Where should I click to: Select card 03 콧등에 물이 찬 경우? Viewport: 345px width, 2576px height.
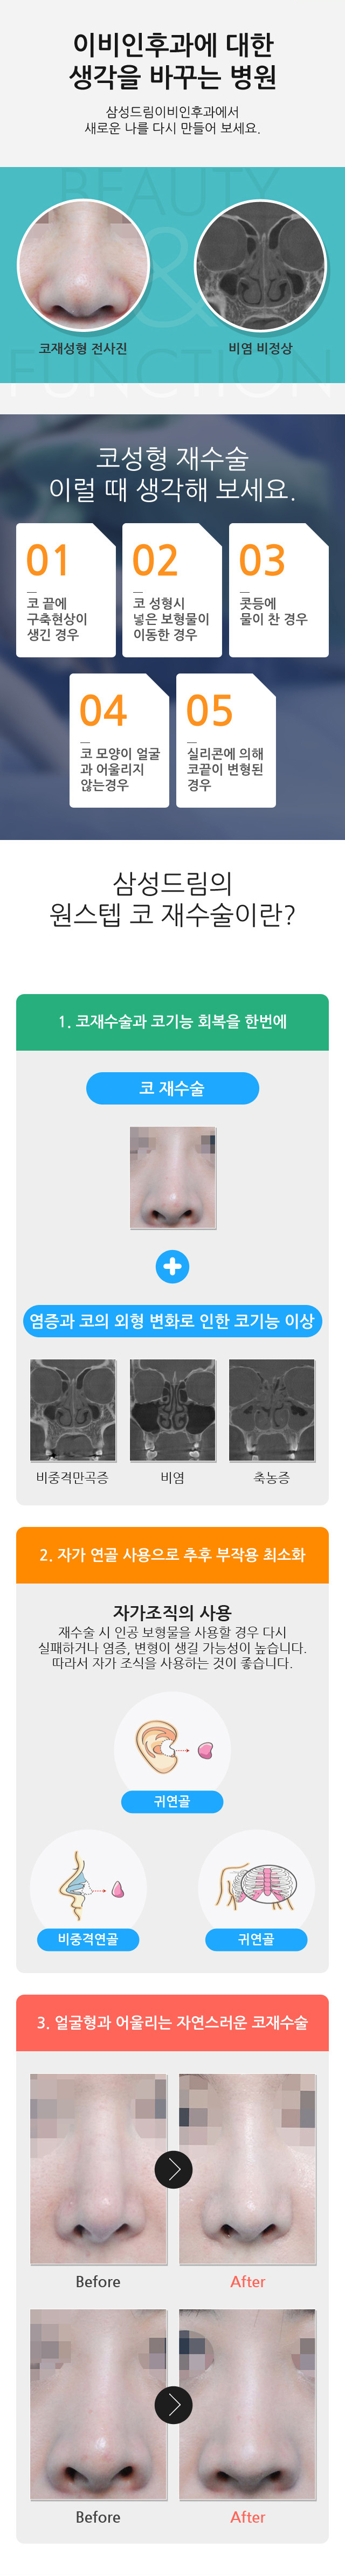279,589
